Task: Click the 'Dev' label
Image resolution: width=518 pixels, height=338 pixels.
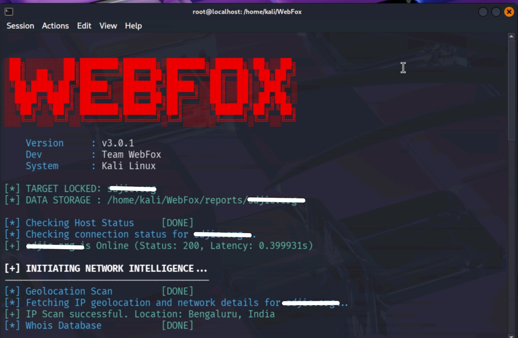Action: (x=34, y=154)
